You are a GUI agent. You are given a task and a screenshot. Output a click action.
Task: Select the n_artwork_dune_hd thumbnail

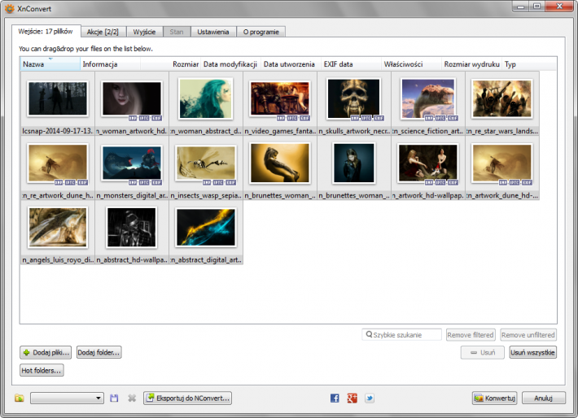pos(502,163)
